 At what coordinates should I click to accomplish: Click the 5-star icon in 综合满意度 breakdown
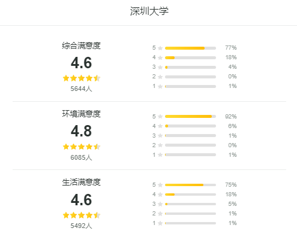pyautogui.click(x=160, y=48)
